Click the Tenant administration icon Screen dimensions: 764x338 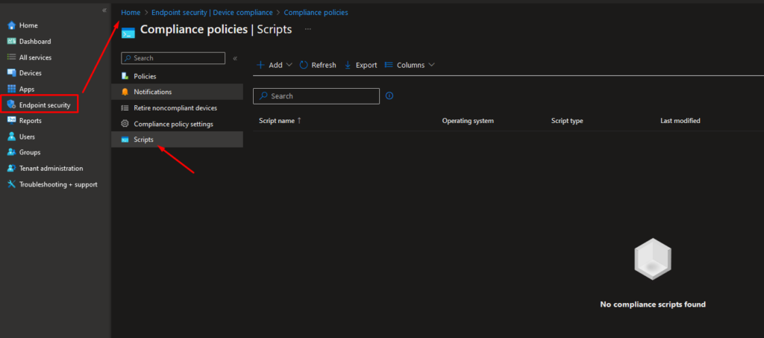(12, 169)
